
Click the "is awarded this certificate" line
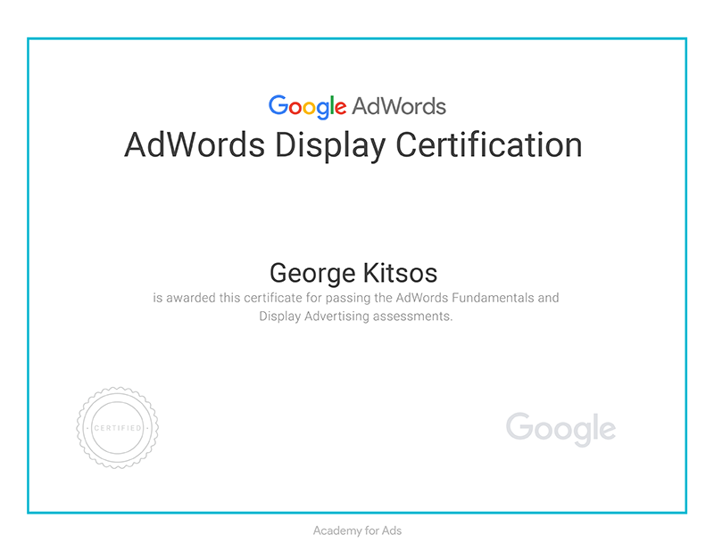click(x=355, y=298)
